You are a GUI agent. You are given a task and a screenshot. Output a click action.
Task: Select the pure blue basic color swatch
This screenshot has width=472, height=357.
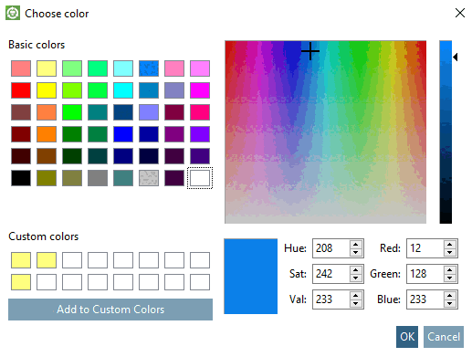coord(123,134)
